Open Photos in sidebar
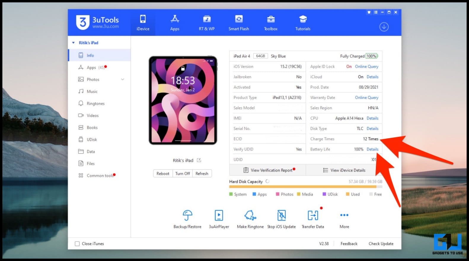This screenshot has height=261, width=469. (x=93, y=79)
